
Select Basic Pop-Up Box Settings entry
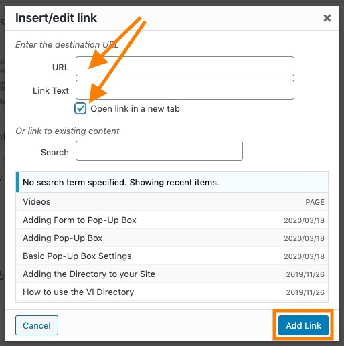tap(172, 256)
